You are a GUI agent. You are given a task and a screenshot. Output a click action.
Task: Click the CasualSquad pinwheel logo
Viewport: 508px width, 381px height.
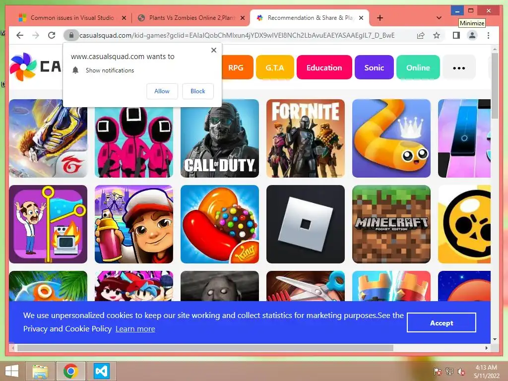pos(23,67)
